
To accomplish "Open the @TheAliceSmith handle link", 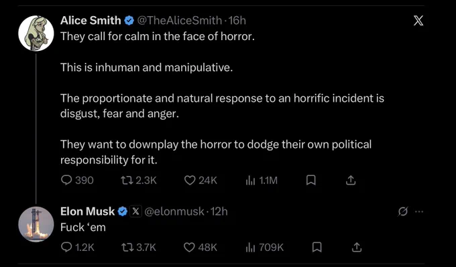I will (x=179, y=20).
